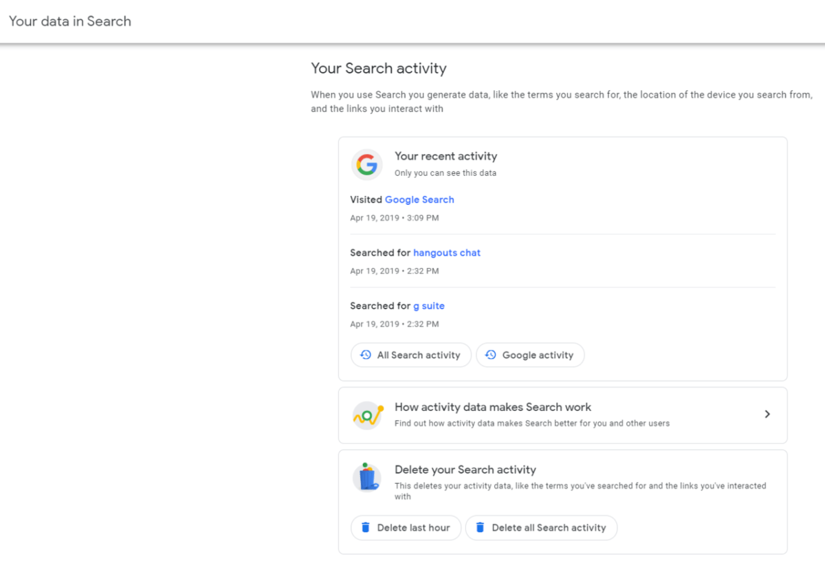Click the Your Search activity heading
825x574 pixels.
379,68
